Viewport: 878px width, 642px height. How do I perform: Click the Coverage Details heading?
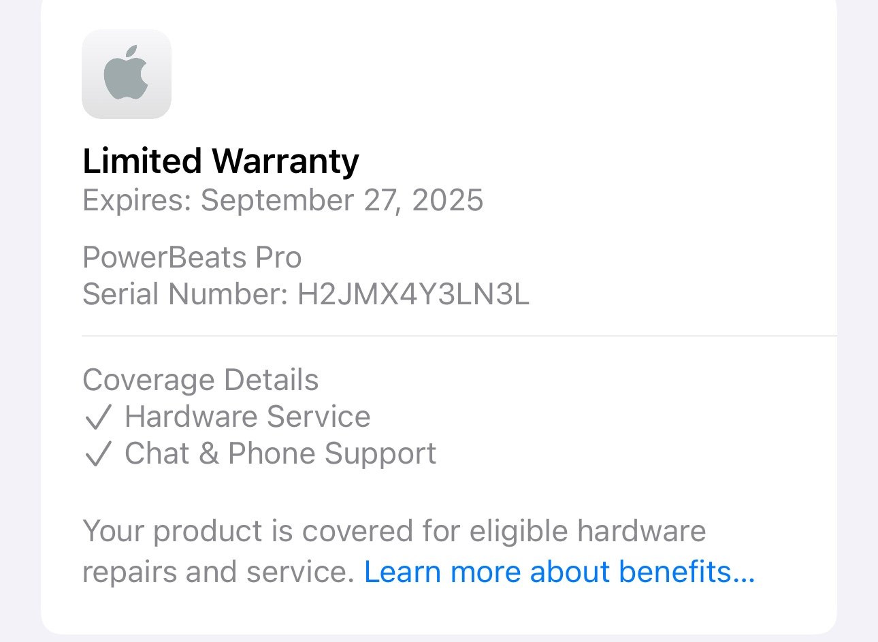[x=200, y=380]
